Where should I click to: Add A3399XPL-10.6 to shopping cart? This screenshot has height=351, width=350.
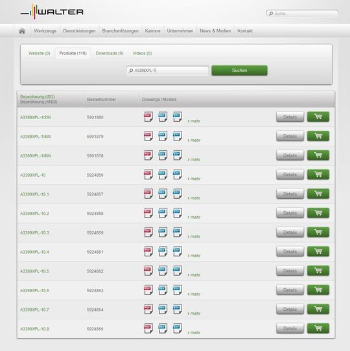[x=318, y=290]
